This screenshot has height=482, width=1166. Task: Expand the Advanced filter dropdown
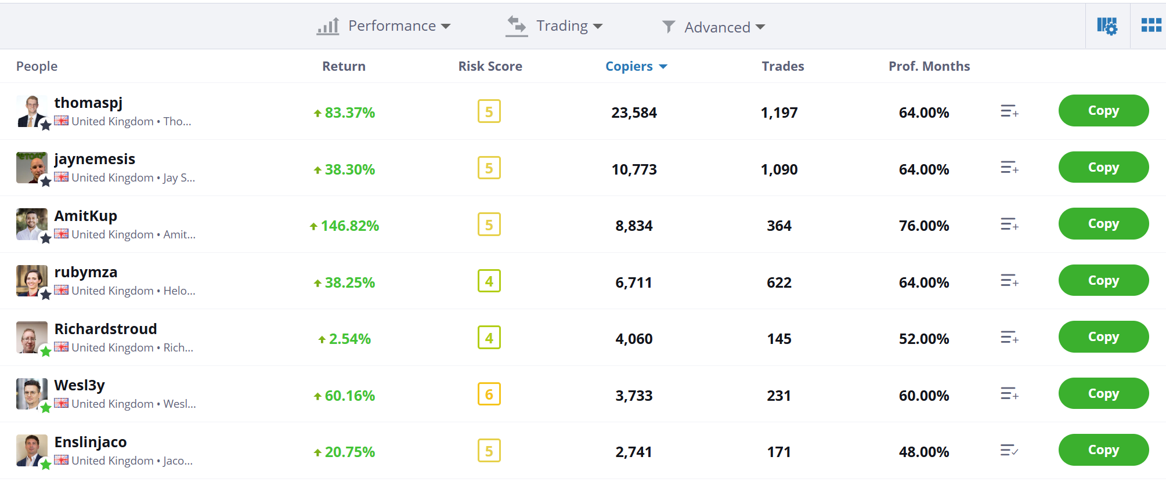pyautogui.click(x=713, y=27)
